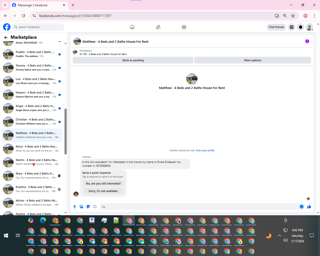Click the volume icon in system tray
Screen dimensions: 320x256
[285, 240]
